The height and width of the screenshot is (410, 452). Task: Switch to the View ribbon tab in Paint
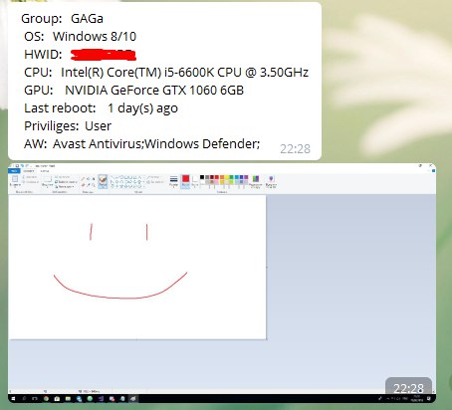(45, 171)
